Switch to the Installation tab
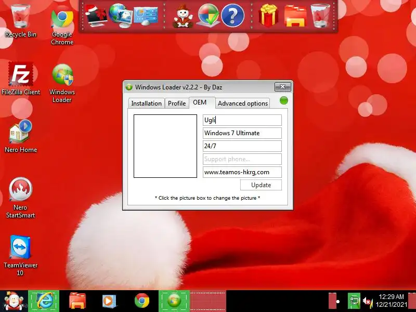The image size is (416, 312). (146, 103)
